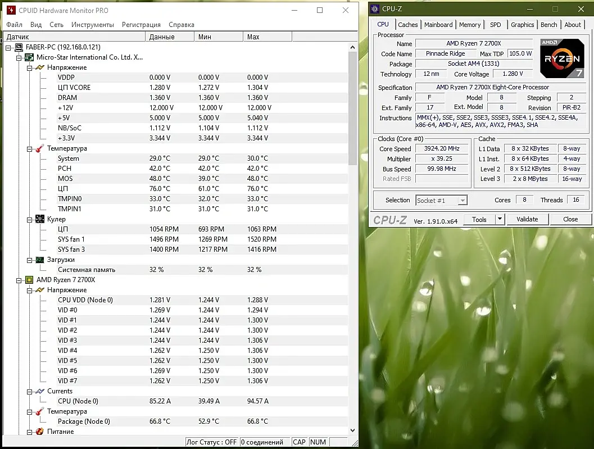The image size is (594, 449).
Task: Collapse the FABER-PC tree node
Action: coord(8,48)
